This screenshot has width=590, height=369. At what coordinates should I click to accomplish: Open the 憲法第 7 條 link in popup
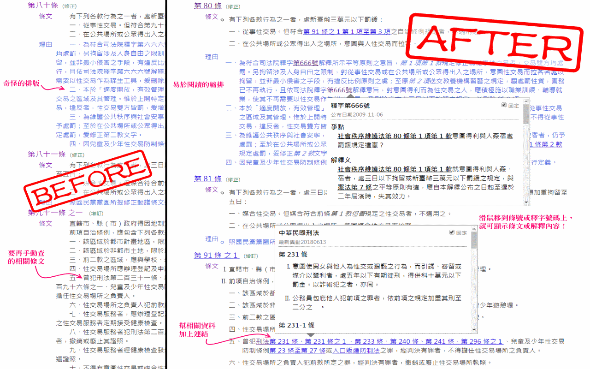coord(354,187)
